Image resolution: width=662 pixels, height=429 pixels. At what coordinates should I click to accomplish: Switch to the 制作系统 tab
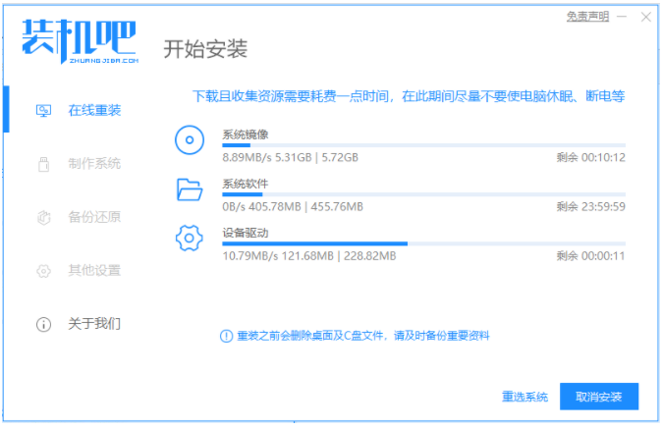point(94,163)
